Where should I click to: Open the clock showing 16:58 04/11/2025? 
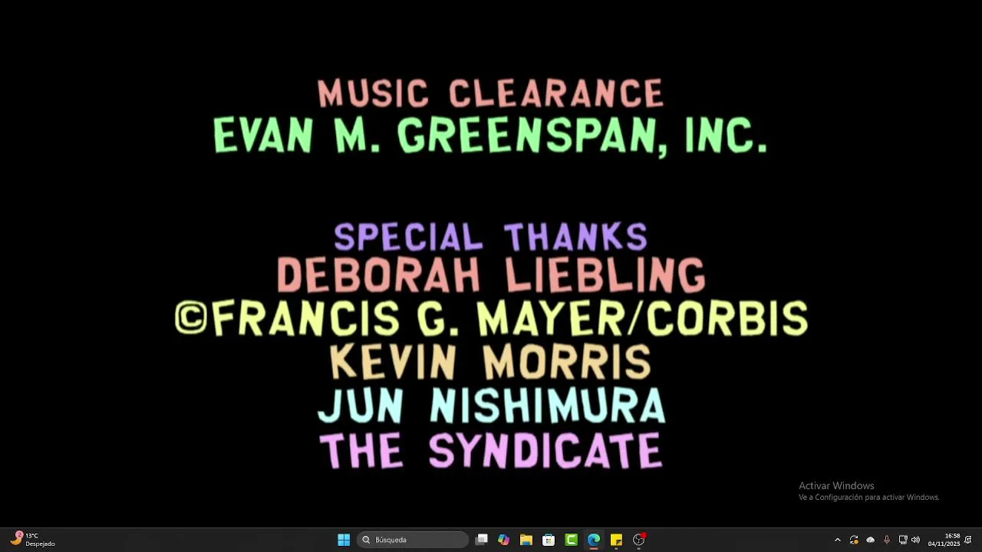click(x=944, y=540)
